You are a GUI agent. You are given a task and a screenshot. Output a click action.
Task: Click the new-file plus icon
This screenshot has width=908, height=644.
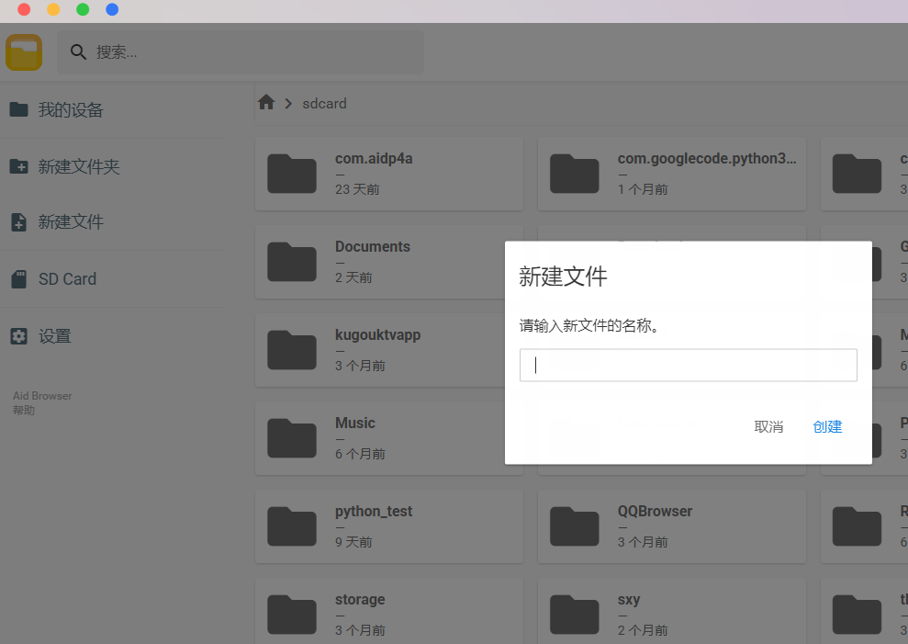18,222
